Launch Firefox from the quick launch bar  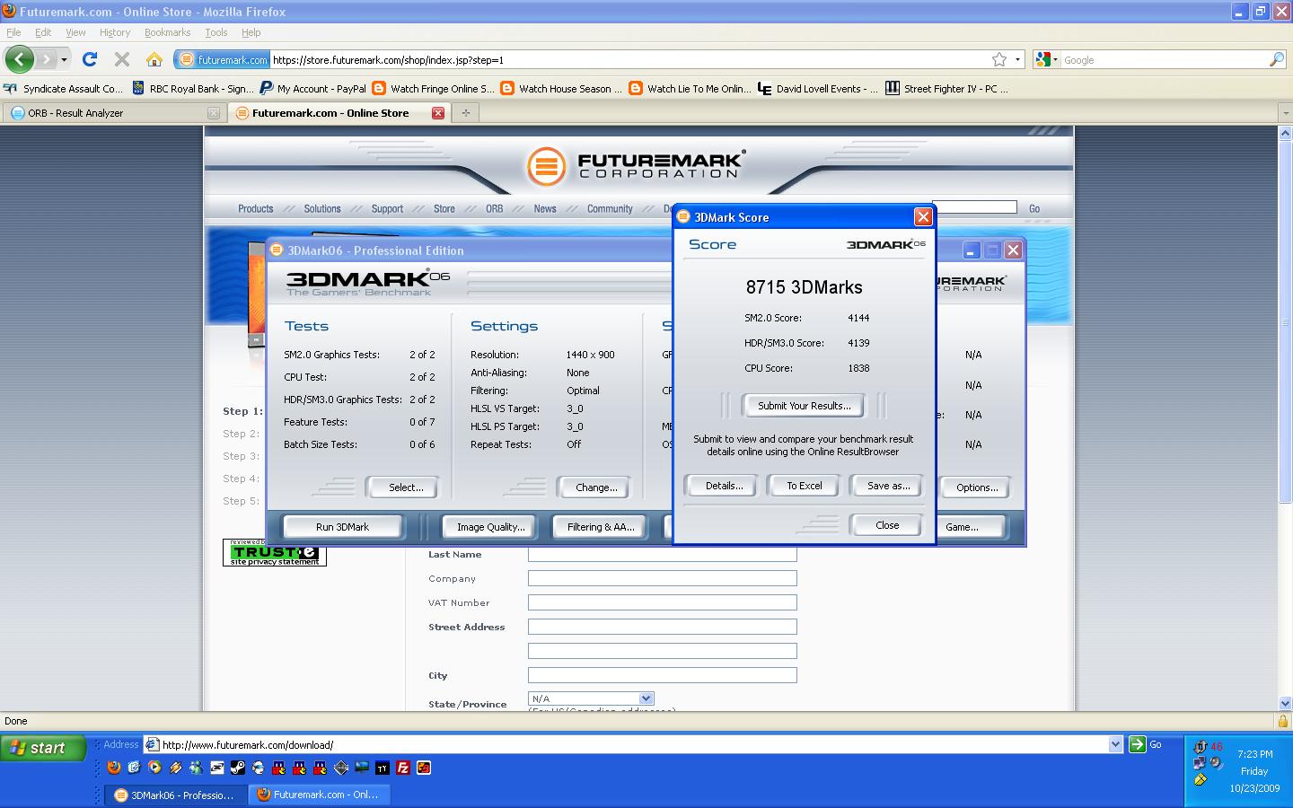point(114,768)
